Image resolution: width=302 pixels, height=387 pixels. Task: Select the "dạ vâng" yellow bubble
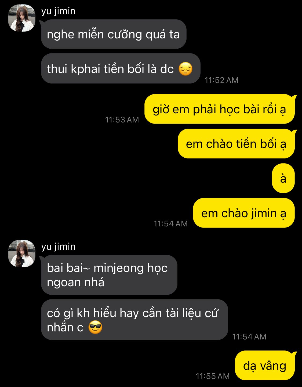(x=265, y=366)
